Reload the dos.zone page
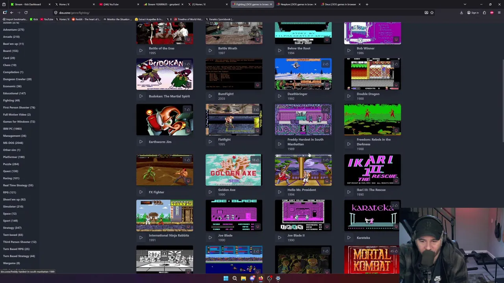The height and width of the screenshot is (283, 504). tap(26, 13)
